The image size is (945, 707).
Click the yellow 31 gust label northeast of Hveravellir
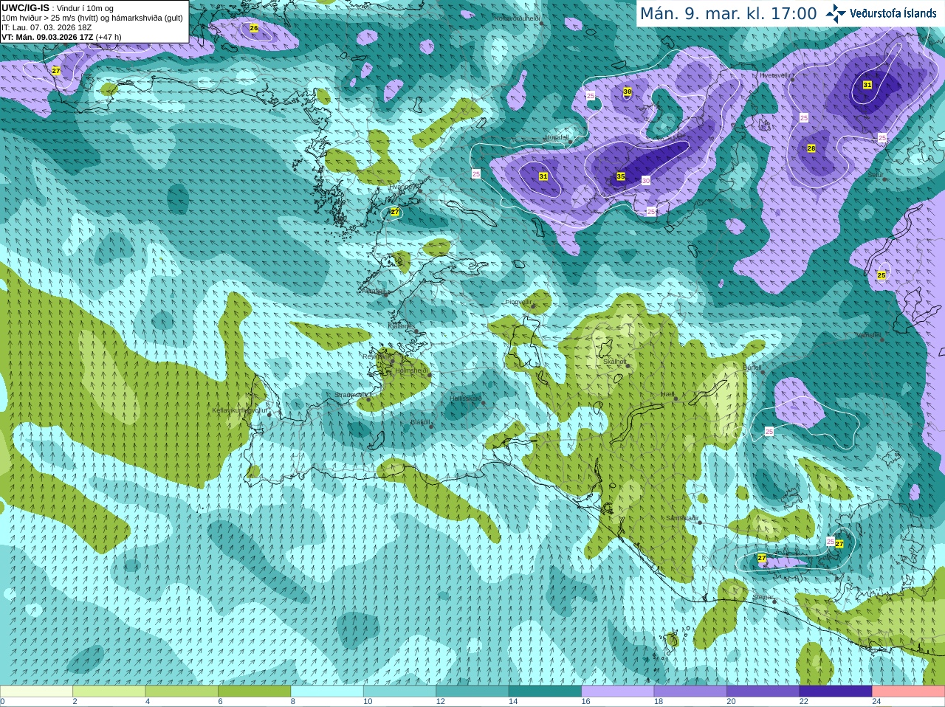[x=867, y=85]
